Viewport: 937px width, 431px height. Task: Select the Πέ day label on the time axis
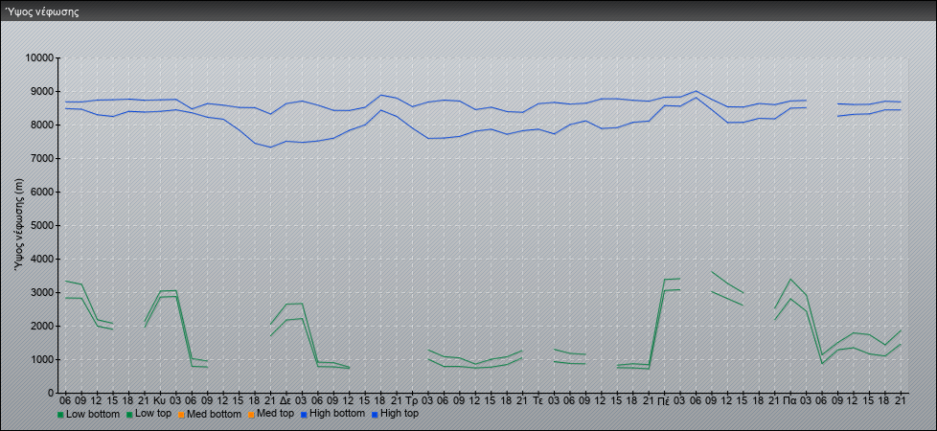click(663, 400)
